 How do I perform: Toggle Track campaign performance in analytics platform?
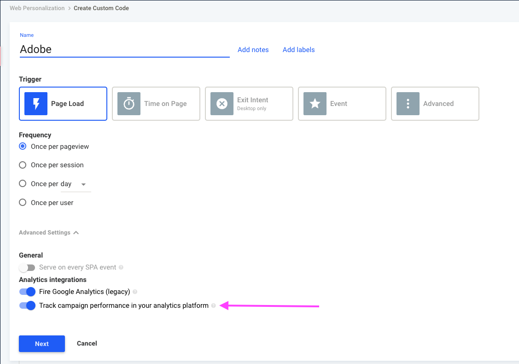coord(27,305)
